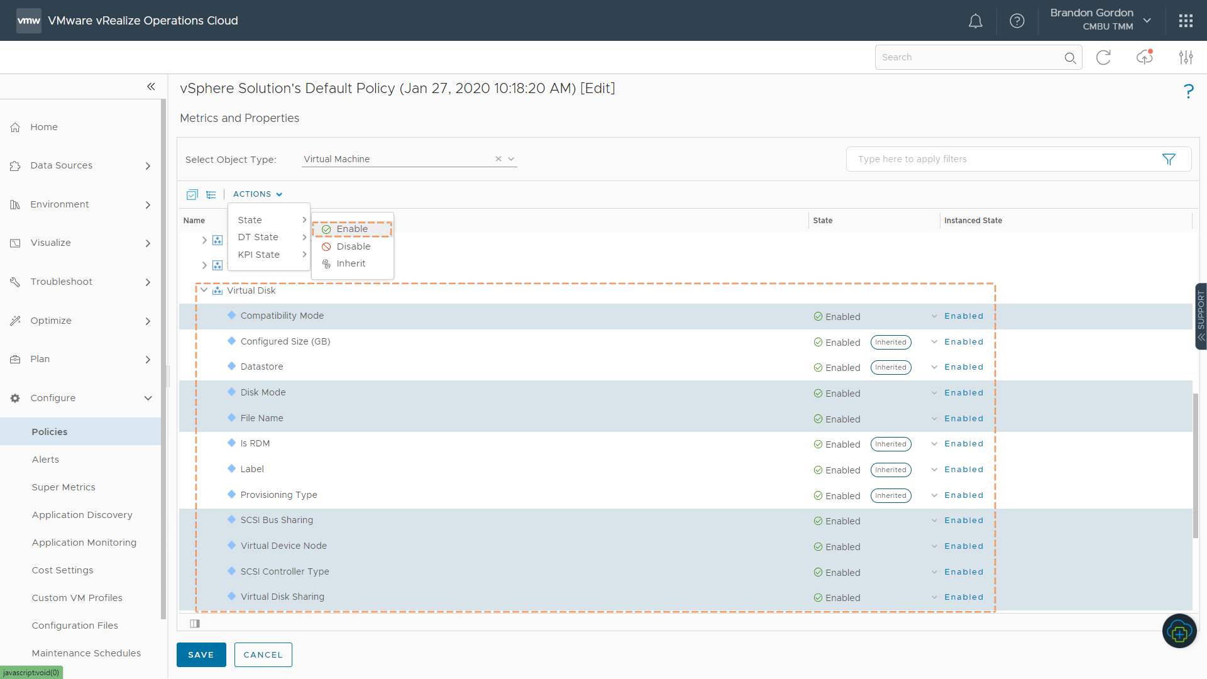Choose Enable from the State submenu
The width and height of the screenshot is (1207, 679).
[352, 229]
